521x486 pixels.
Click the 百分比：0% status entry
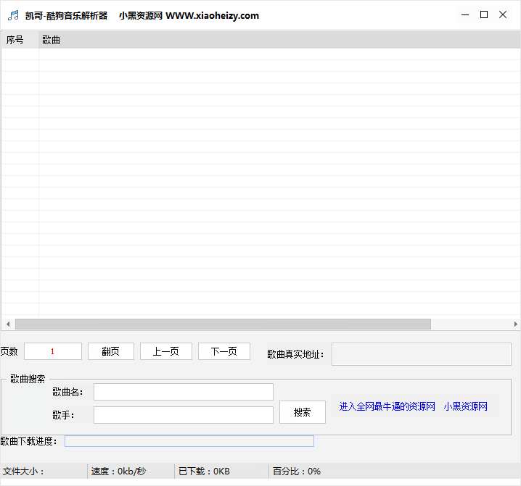(297, 471)
